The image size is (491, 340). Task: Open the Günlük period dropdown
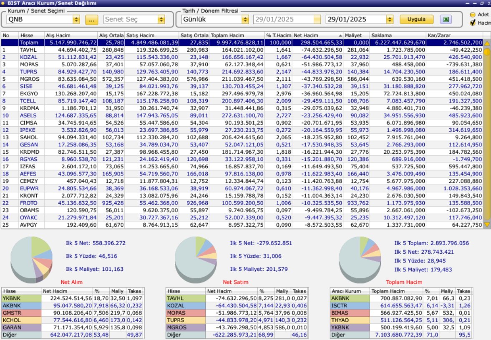point(245,20)
